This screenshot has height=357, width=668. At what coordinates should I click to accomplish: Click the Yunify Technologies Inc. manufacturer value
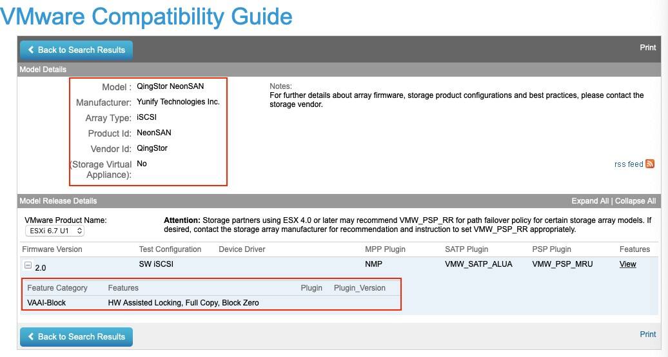coord(178,102)
